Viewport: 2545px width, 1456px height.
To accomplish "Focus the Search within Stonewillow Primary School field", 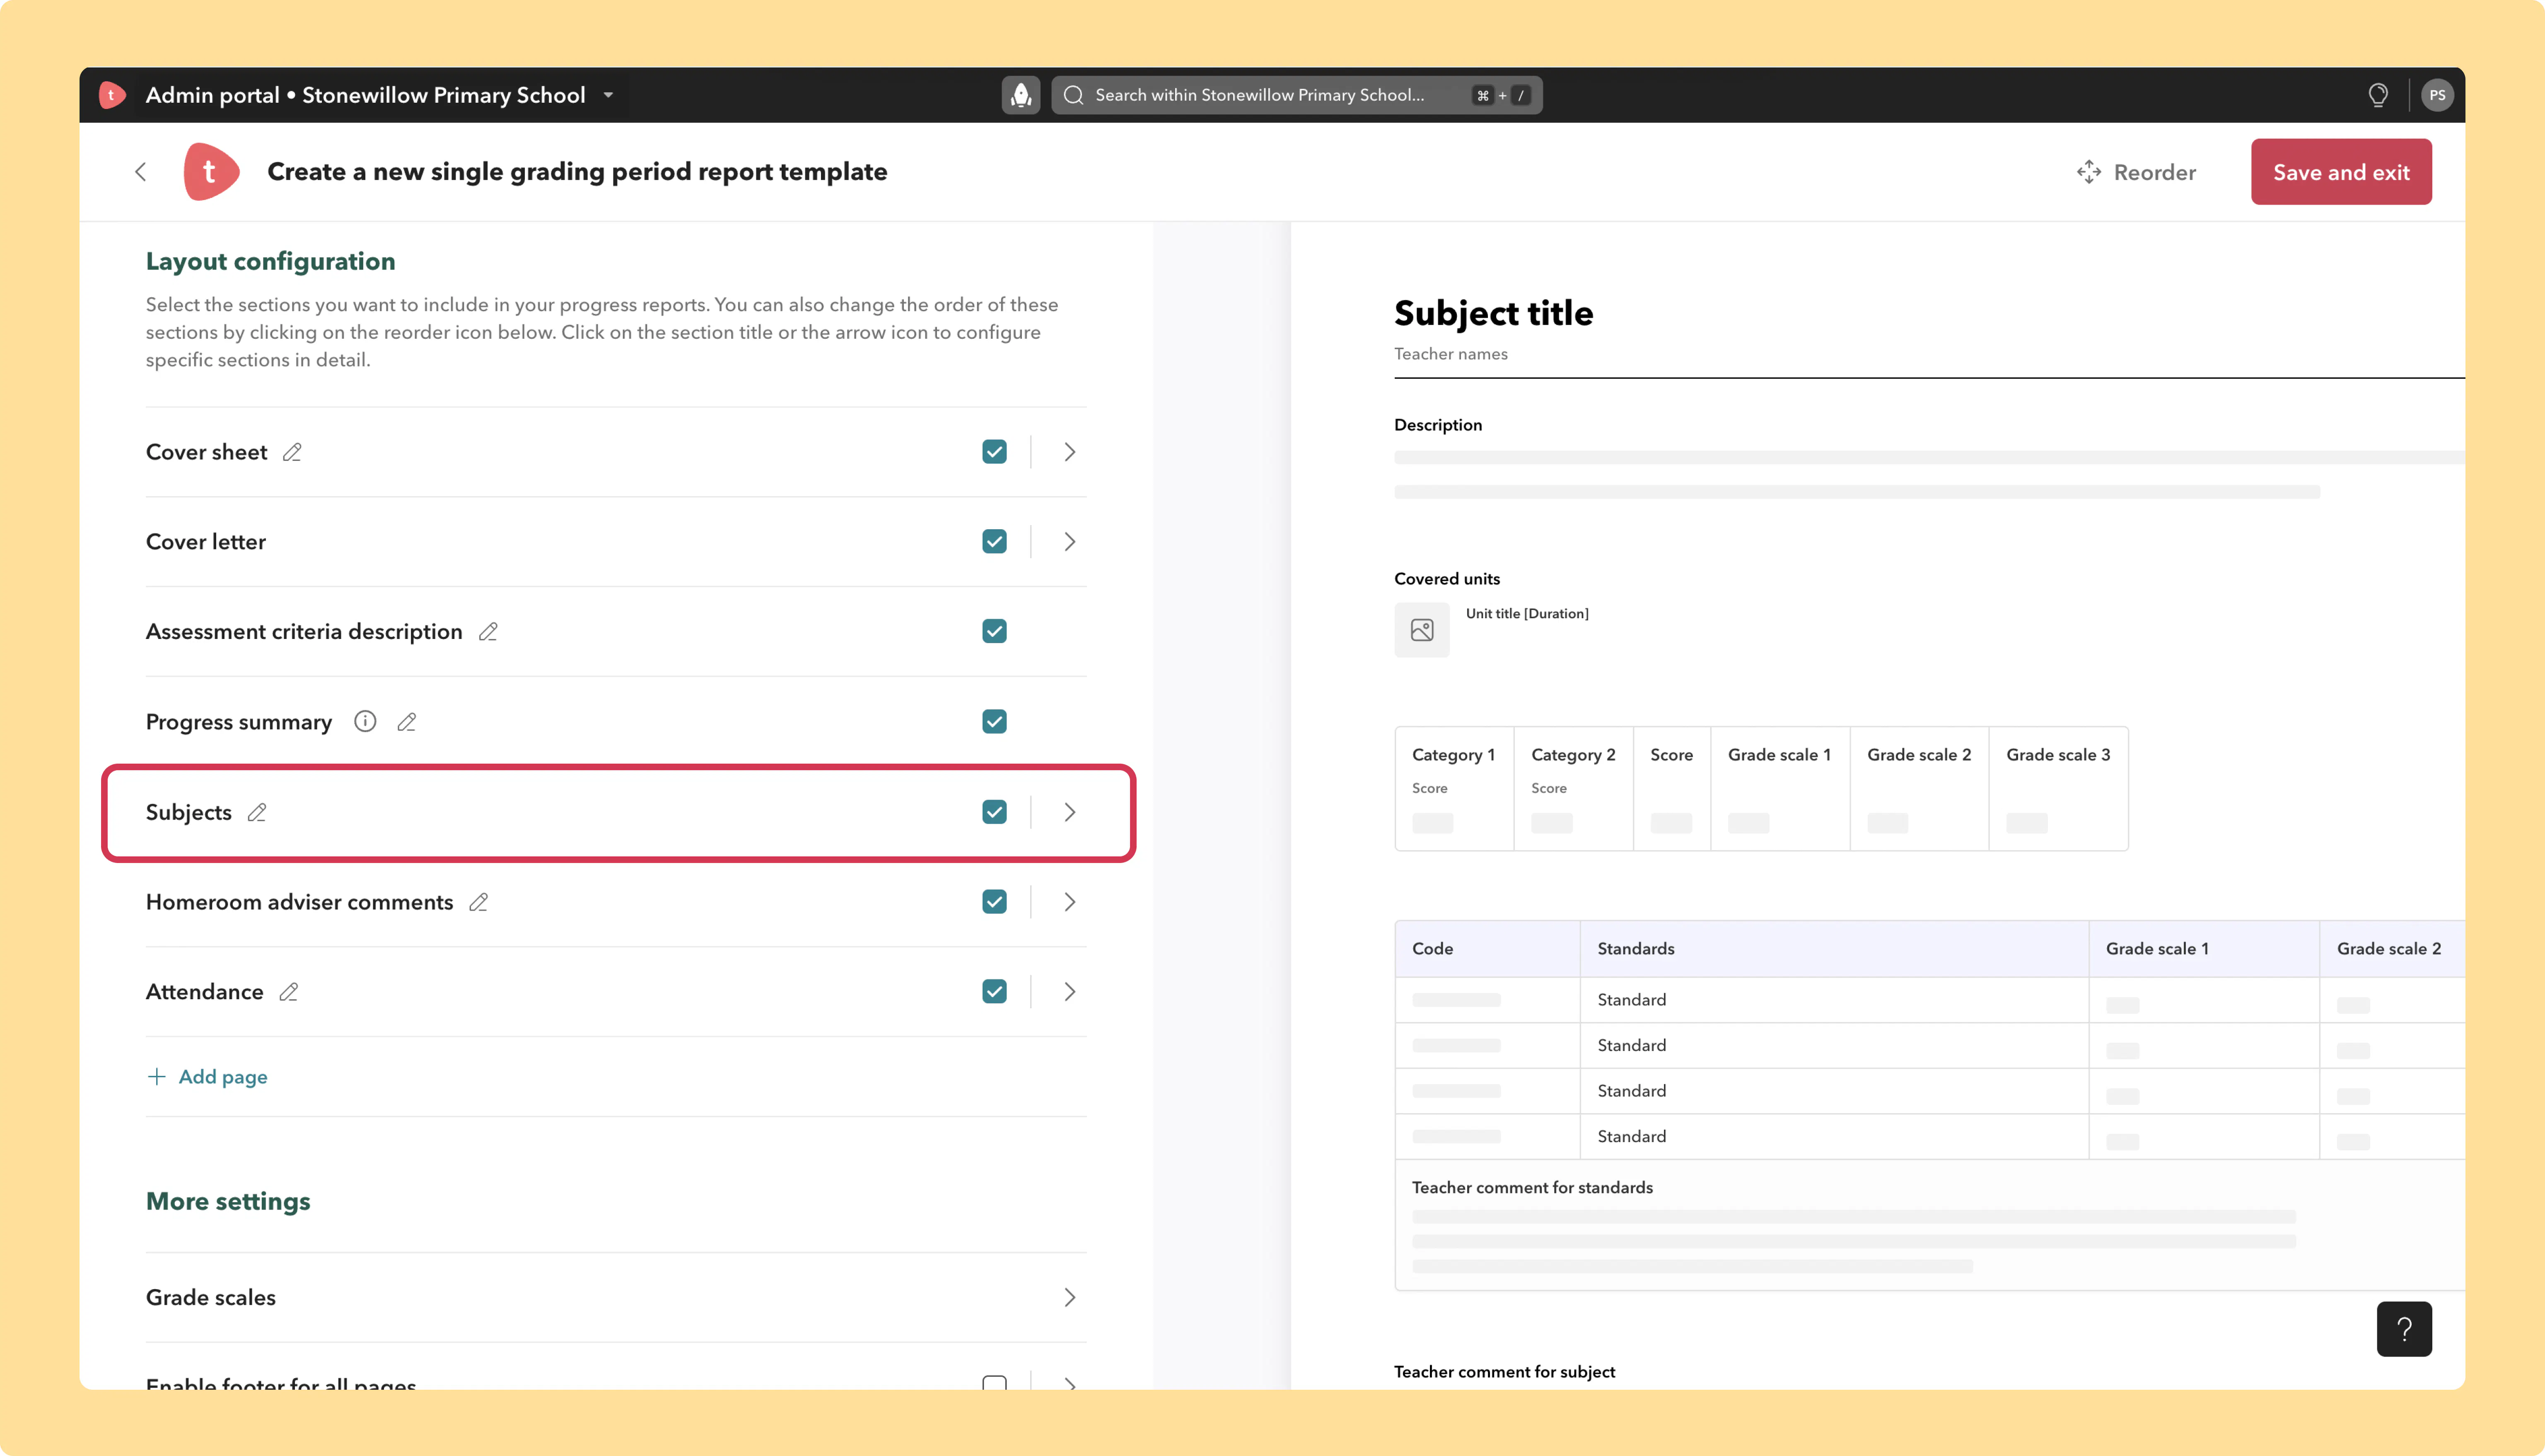I will [1296, 95].
